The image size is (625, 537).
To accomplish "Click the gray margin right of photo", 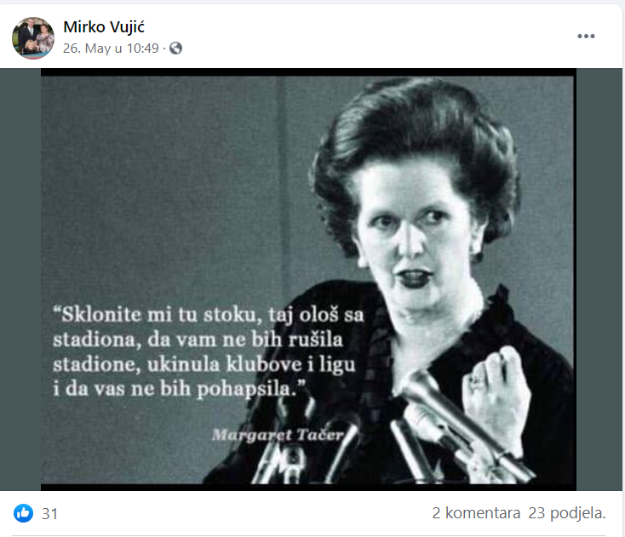I will coord(599,279).
